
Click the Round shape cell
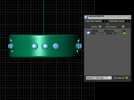(x=101, y=31)
